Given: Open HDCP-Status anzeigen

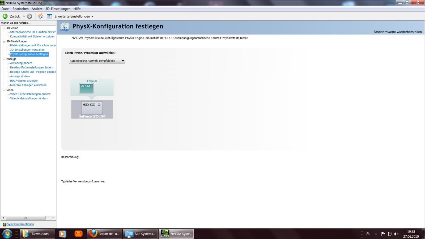Looking at the screenshot, I should tap(24, 81).
